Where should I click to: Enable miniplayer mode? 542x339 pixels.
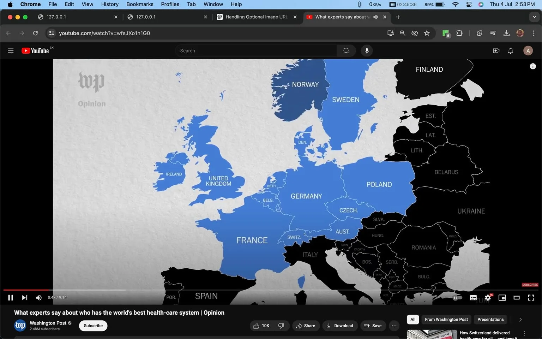(502, 298)
